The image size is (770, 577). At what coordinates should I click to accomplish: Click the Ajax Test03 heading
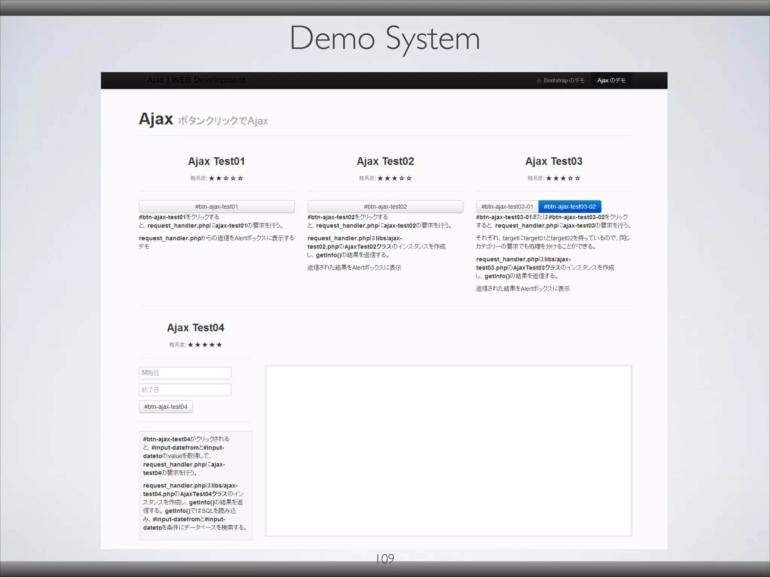coord(554,162)
